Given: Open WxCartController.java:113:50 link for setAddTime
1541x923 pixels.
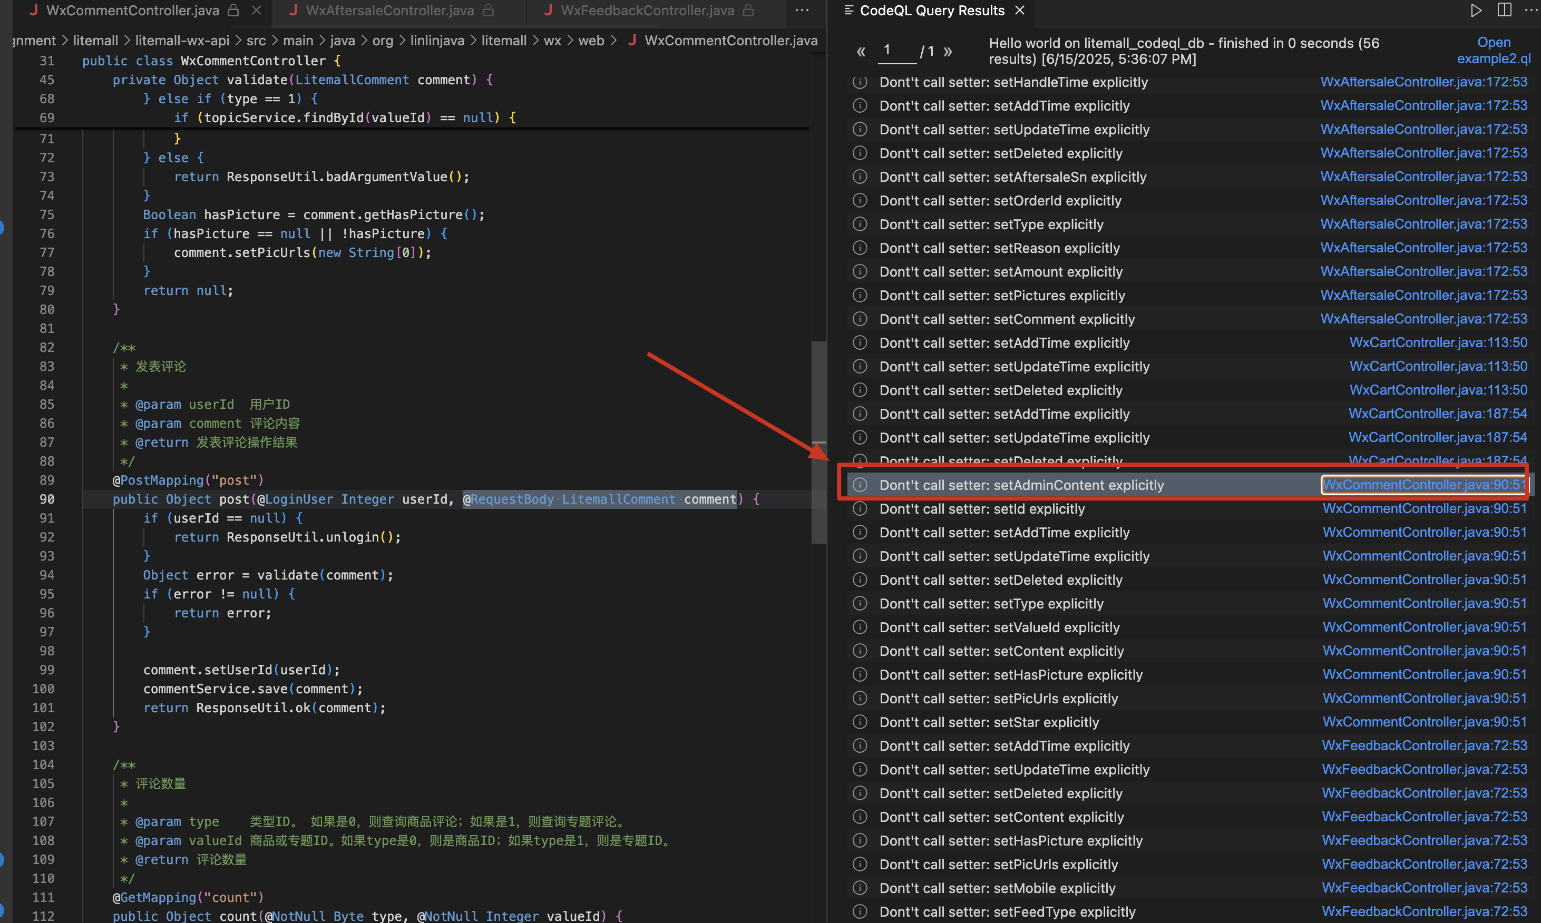Looking at the screenshot, I should click(x=1438, y=343).
